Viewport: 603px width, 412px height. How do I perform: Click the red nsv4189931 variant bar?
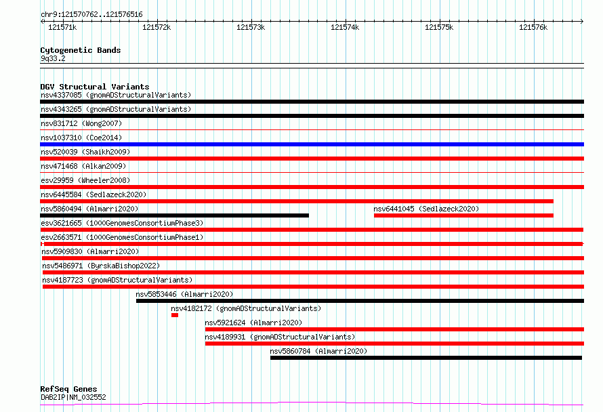tap(394, 344)
